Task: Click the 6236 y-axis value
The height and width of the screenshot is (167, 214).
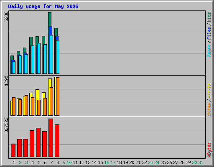Action: (x=6, y=16)
